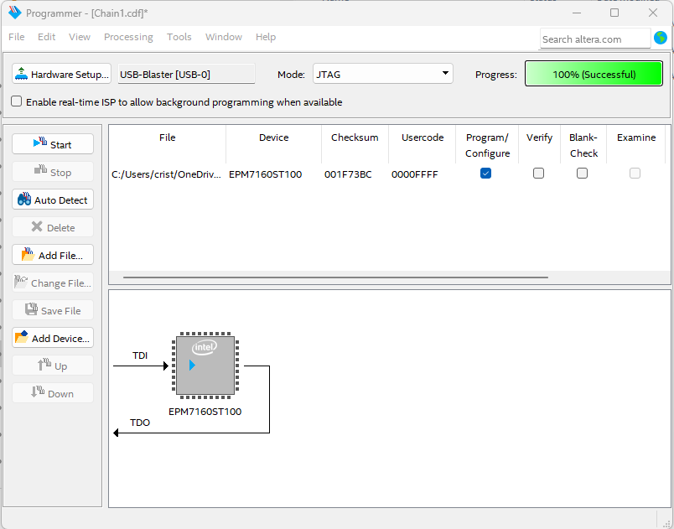Tick the Verify checkbox

click(538, 174)
